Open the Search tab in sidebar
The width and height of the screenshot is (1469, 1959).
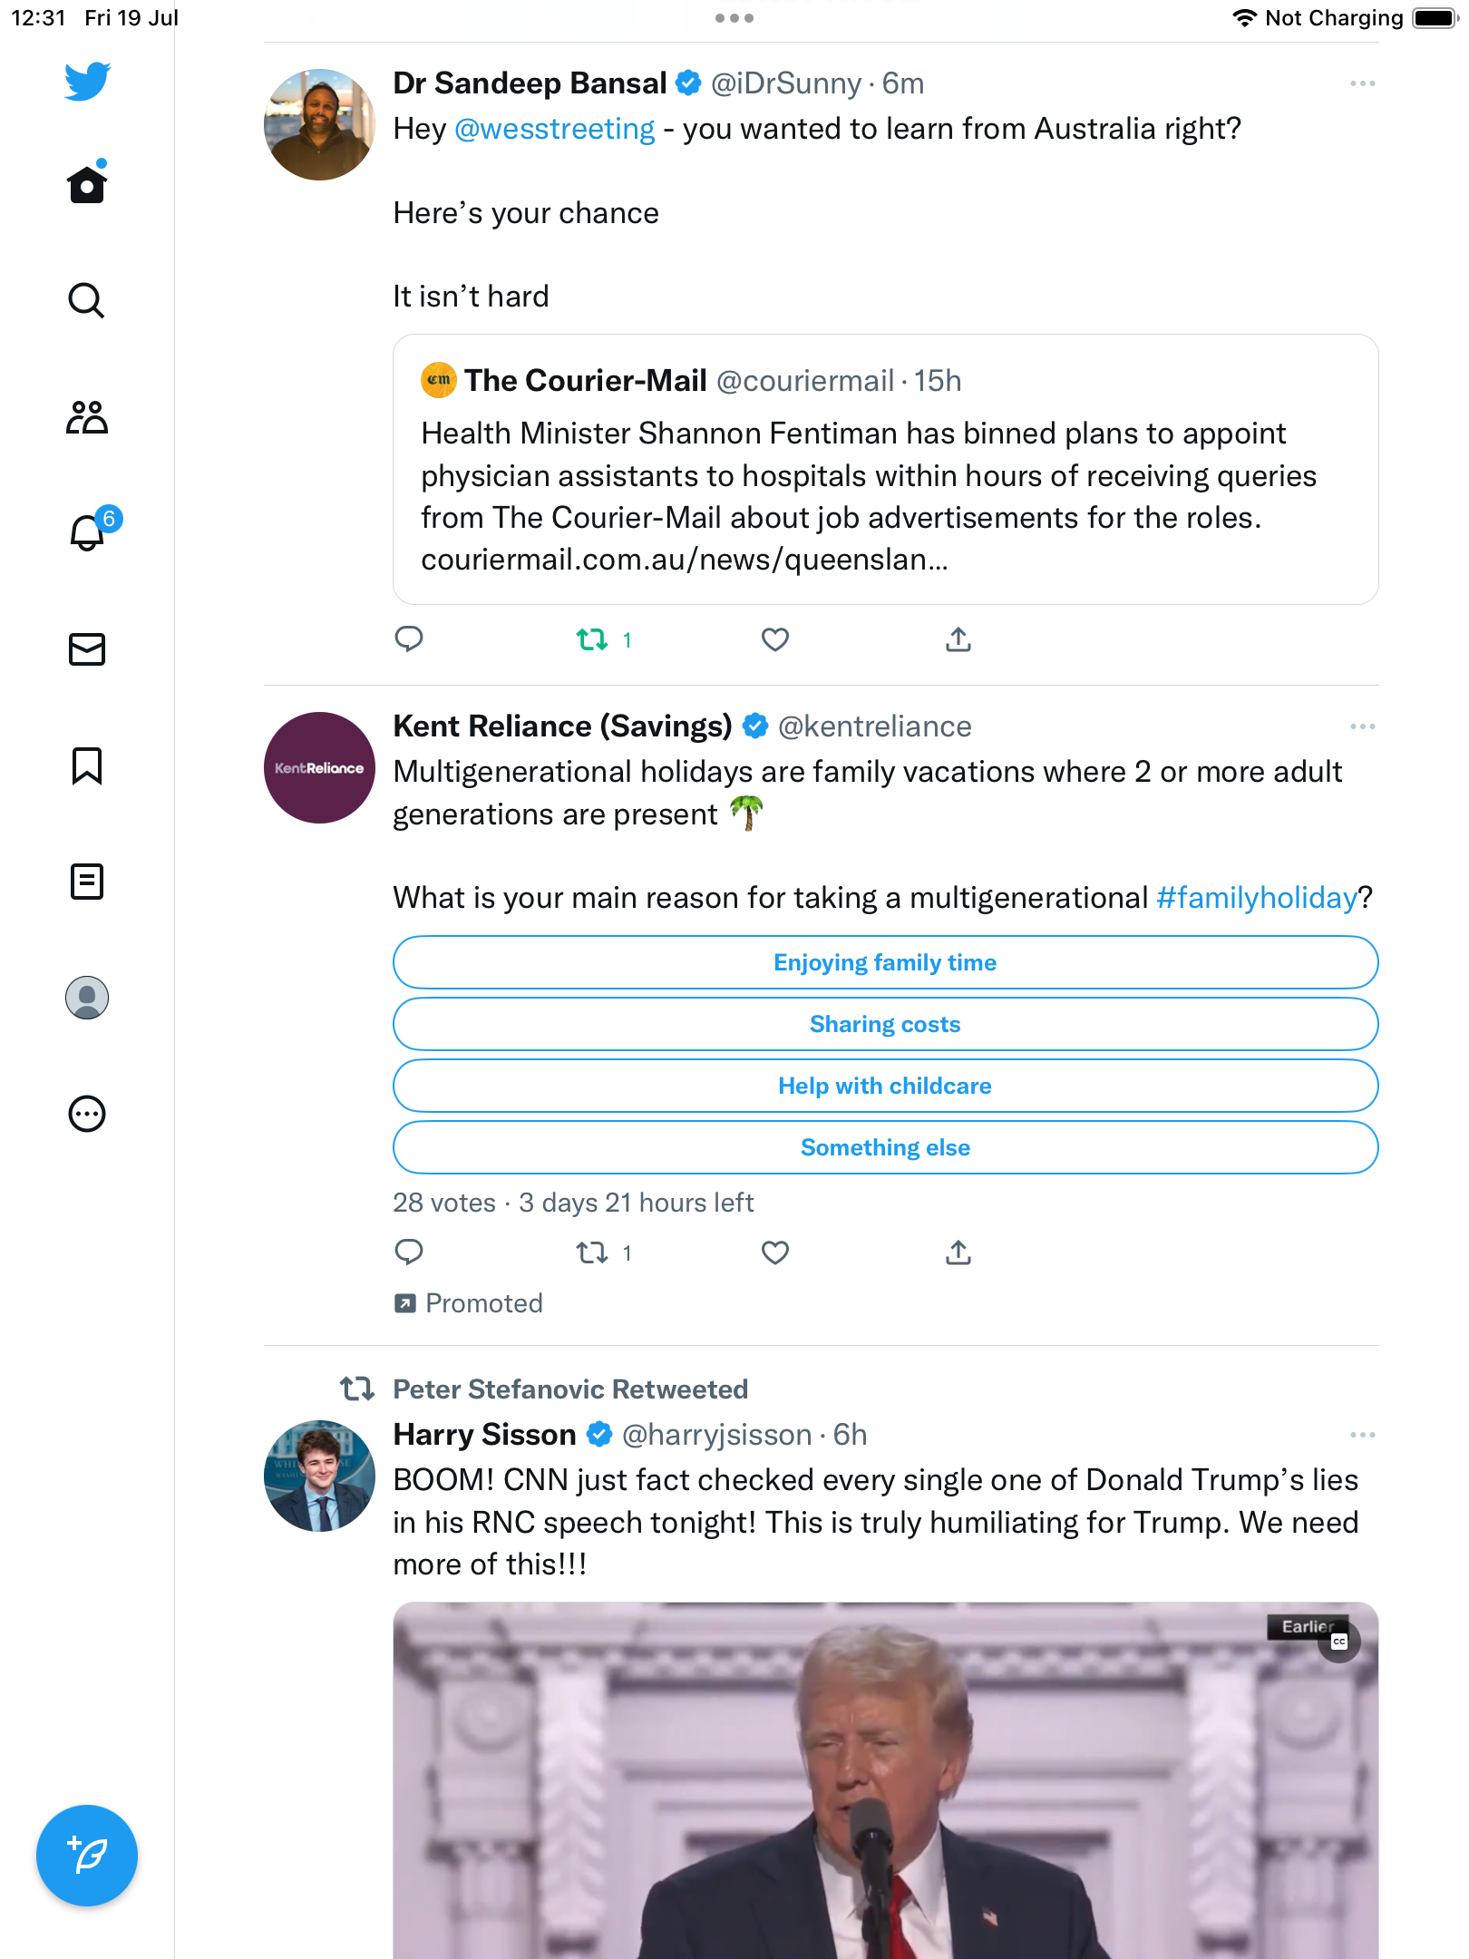click(87, 300)
